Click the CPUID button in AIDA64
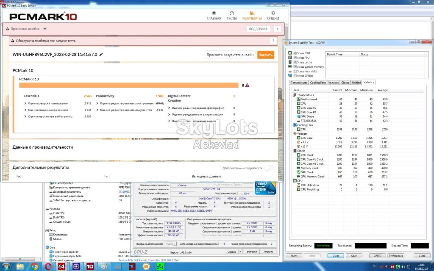The width and height of the screenshot is (434, 271). tap(377, 256)
